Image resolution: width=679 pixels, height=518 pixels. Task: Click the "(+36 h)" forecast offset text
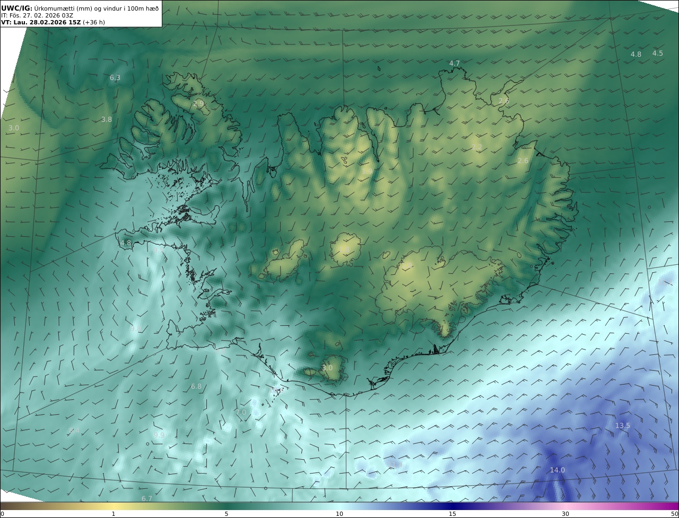click(x=94, y=22)
